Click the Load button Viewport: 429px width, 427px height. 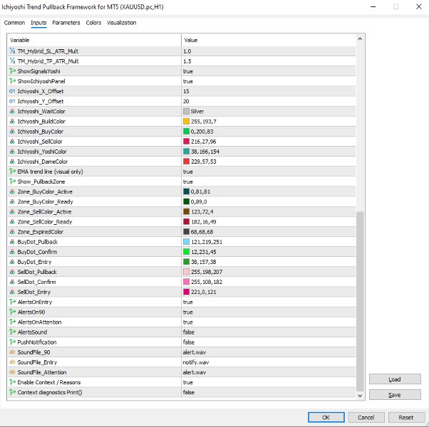[395, 379]
